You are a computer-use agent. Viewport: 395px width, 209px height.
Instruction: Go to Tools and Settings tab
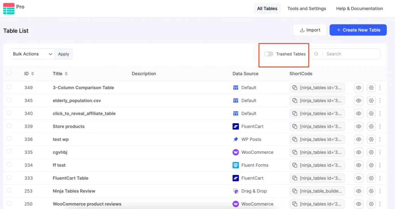(307, 8)
